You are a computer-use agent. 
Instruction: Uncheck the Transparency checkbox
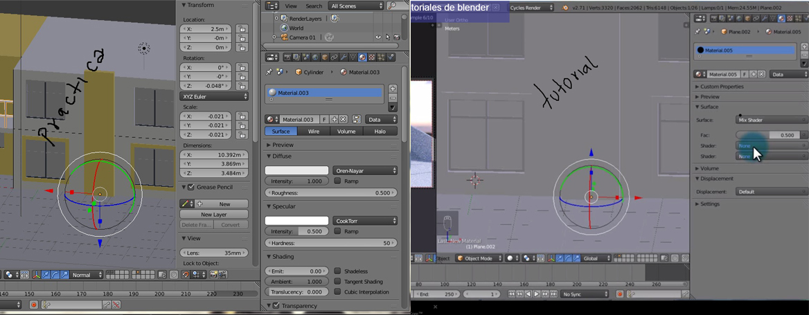276,306
